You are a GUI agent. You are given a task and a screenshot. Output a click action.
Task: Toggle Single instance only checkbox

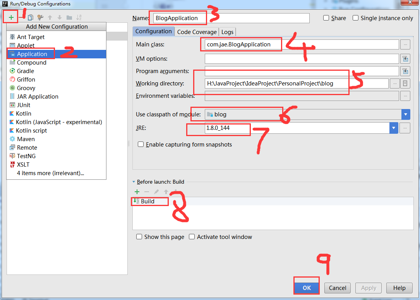[x=355, y=18]
